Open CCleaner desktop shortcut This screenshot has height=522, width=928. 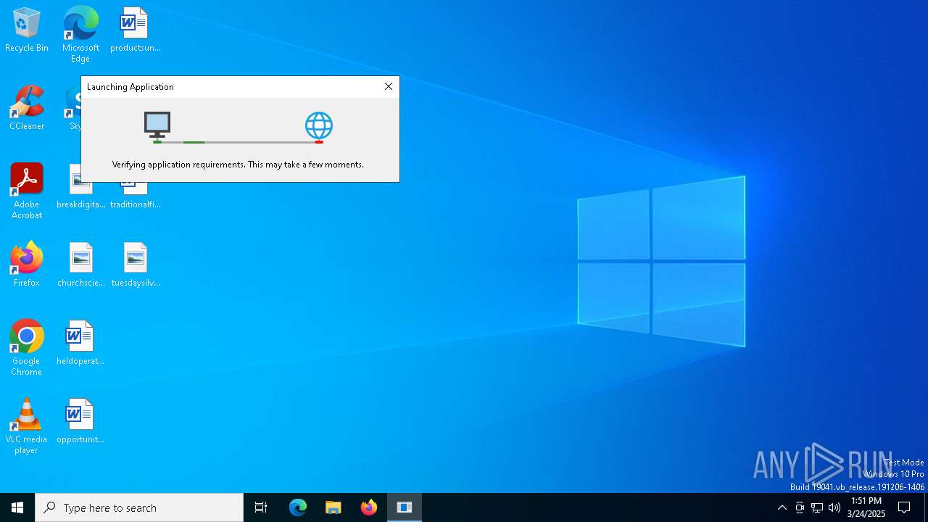27,109
